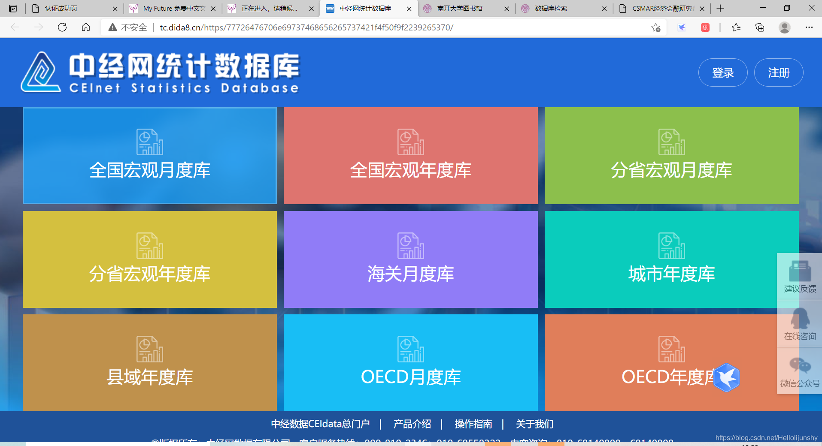Open 海关月度库 database tile
Viewport: 822px width, 446px height.
[x=410, y=259]
